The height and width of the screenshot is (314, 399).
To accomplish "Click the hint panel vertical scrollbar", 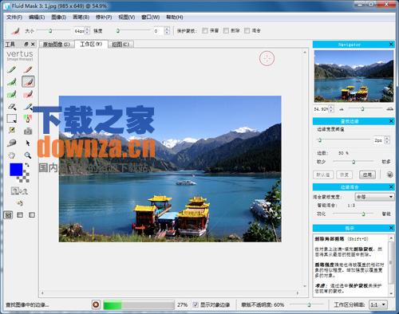I will click(391, 265).
